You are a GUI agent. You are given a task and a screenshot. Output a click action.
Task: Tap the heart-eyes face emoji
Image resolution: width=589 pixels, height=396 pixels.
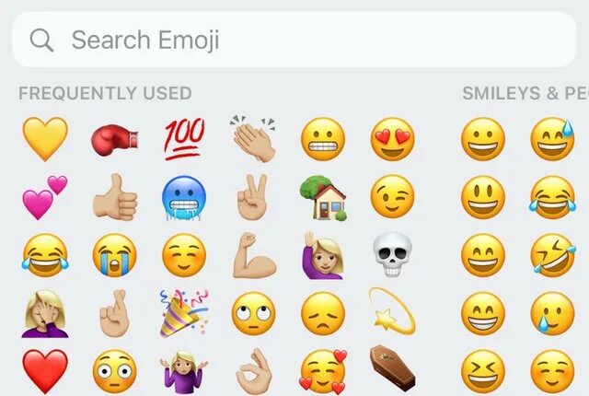(x=393, y=139)
